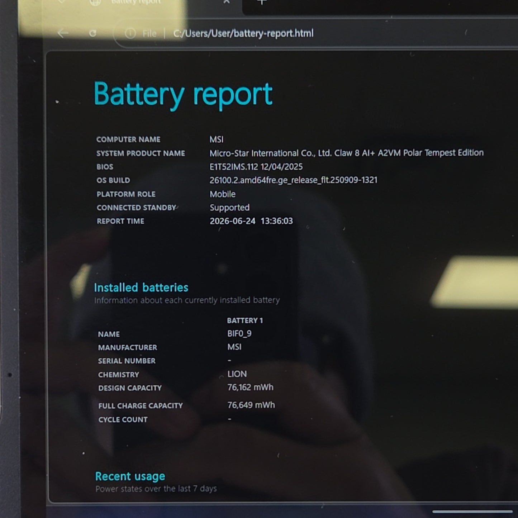Click full charge capacity value 76,649 mWh
This screenshot has width=518, height=518.
pyautogui.click(x=251, y=405)
